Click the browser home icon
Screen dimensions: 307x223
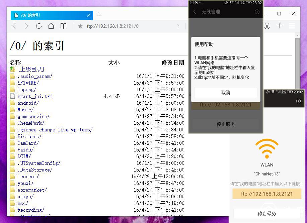click(x=51, y=26)
